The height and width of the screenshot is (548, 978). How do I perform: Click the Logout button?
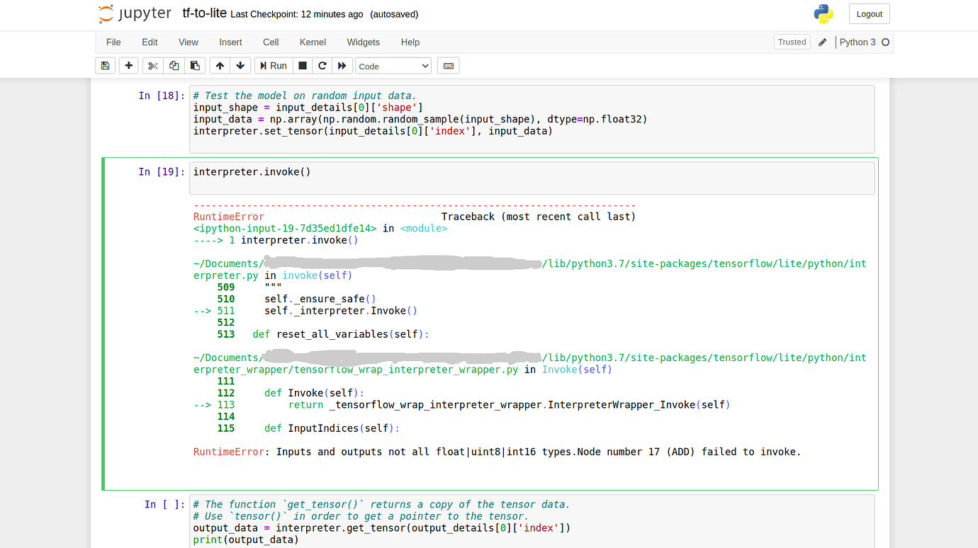[869, 13]
